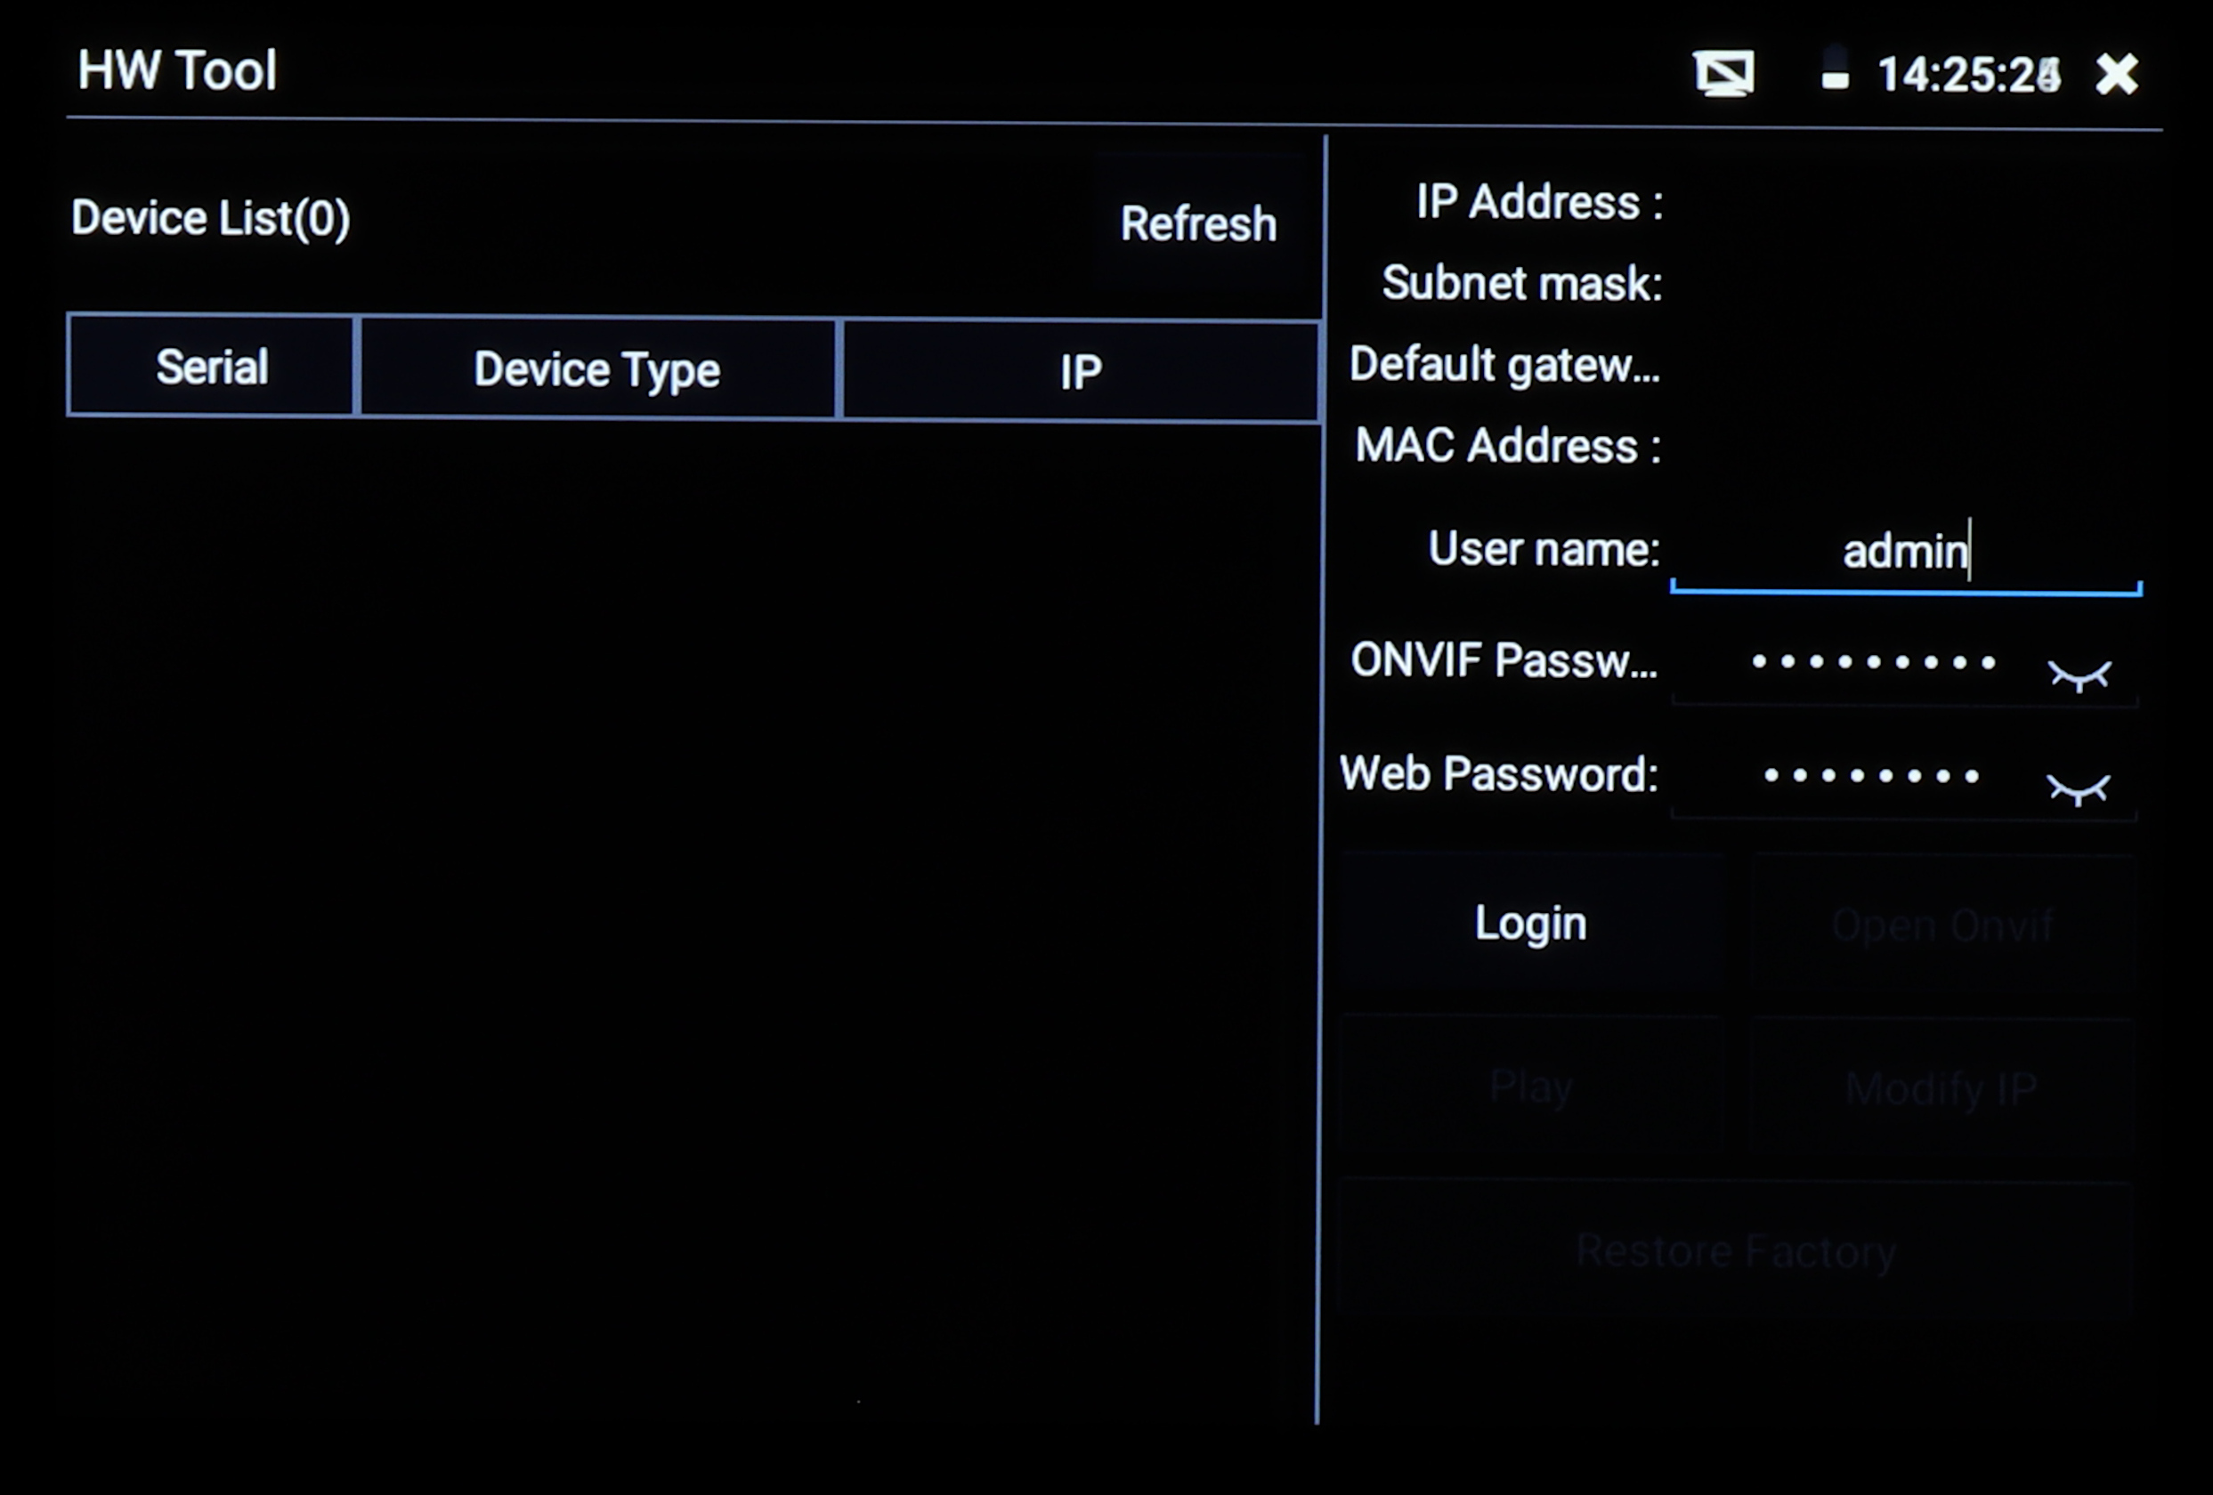2213x1495 pixels.
Task: Refresh the device list
Action: tap(1198, 223)
